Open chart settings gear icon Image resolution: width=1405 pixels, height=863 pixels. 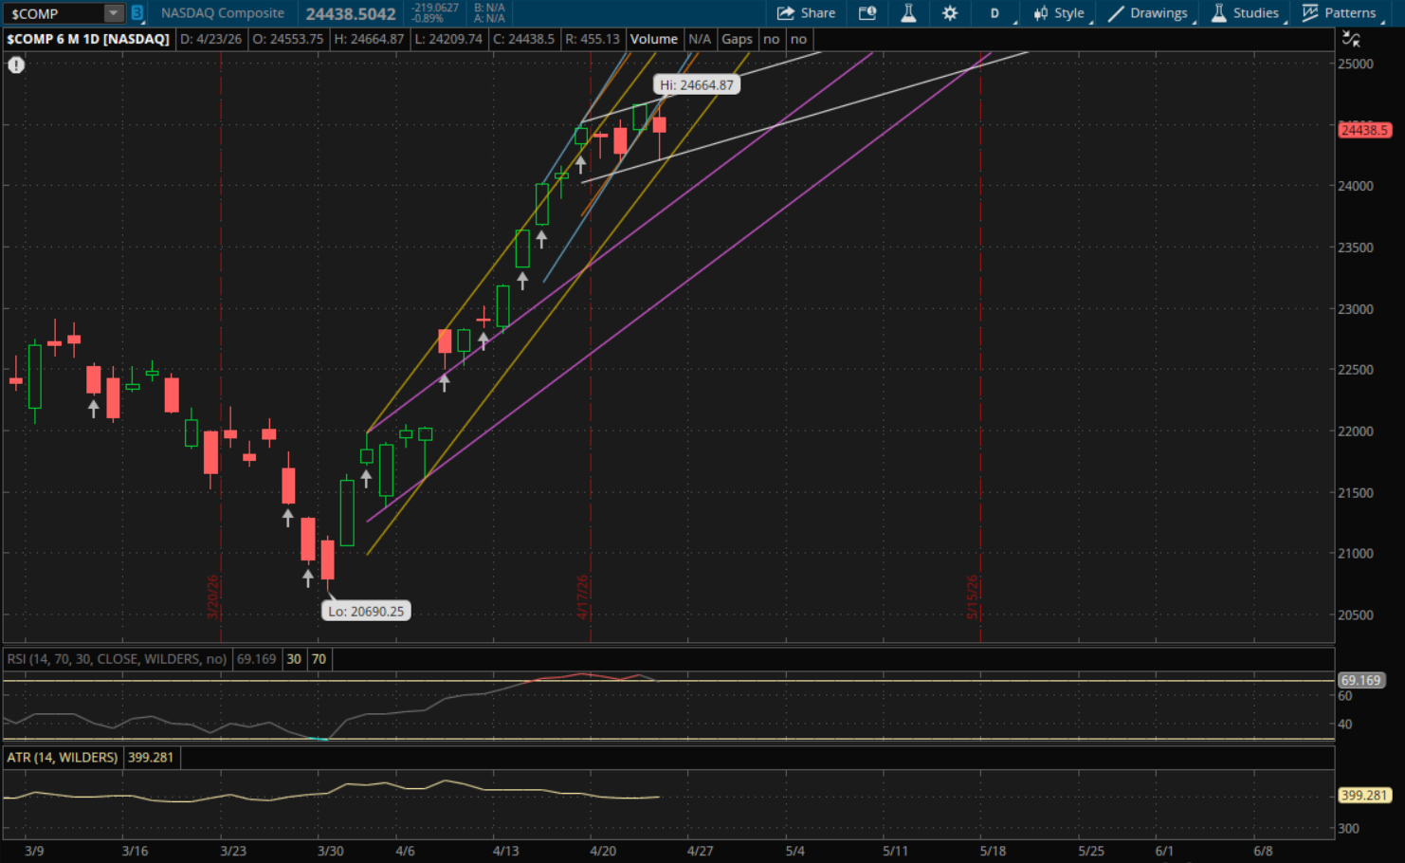coord(949,13)
